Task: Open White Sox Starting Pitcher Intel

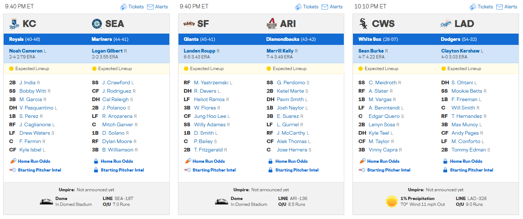Action: point(388,170)
